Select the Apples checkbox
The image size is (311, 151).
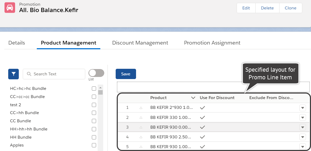tap(94, 145)
